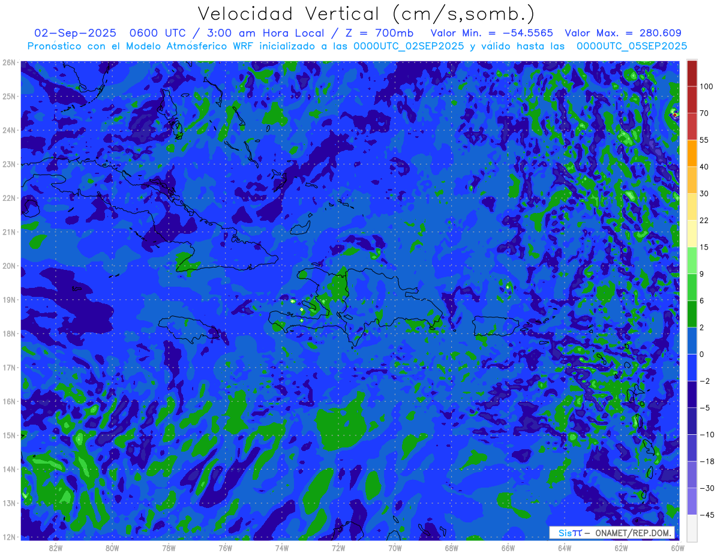Pick the dark green swatch between 2 and 6
This screenshot has height=556, width=720.
pyautogui.click(x=692, y=314)
